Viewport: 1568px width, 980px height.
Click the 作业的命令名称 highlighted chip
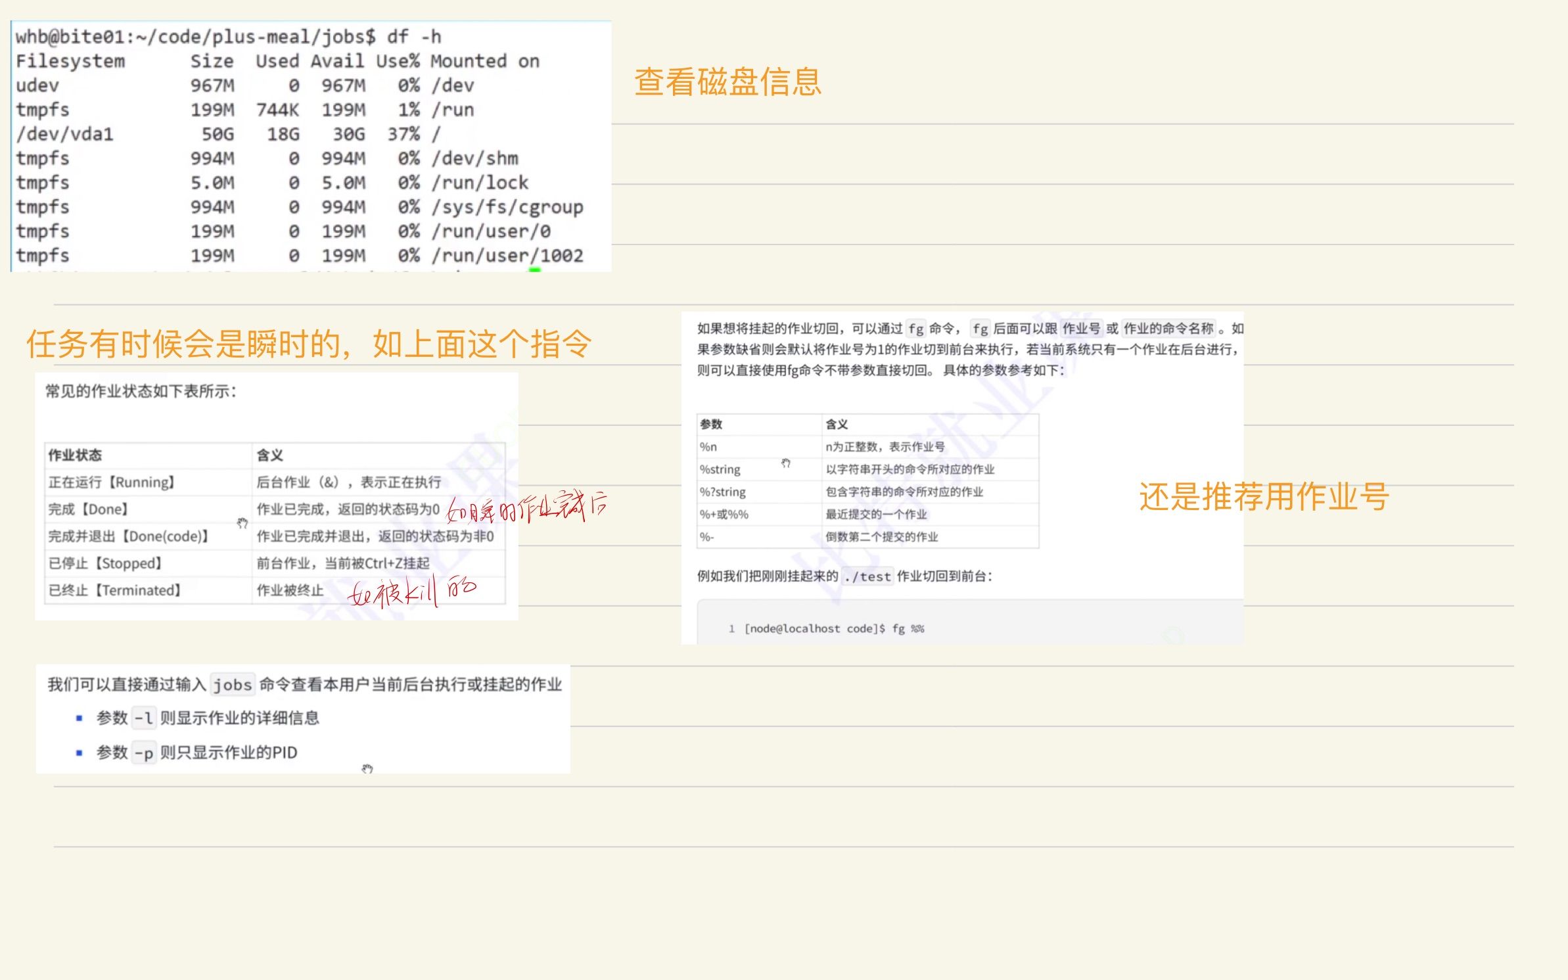pos(1170,328)
